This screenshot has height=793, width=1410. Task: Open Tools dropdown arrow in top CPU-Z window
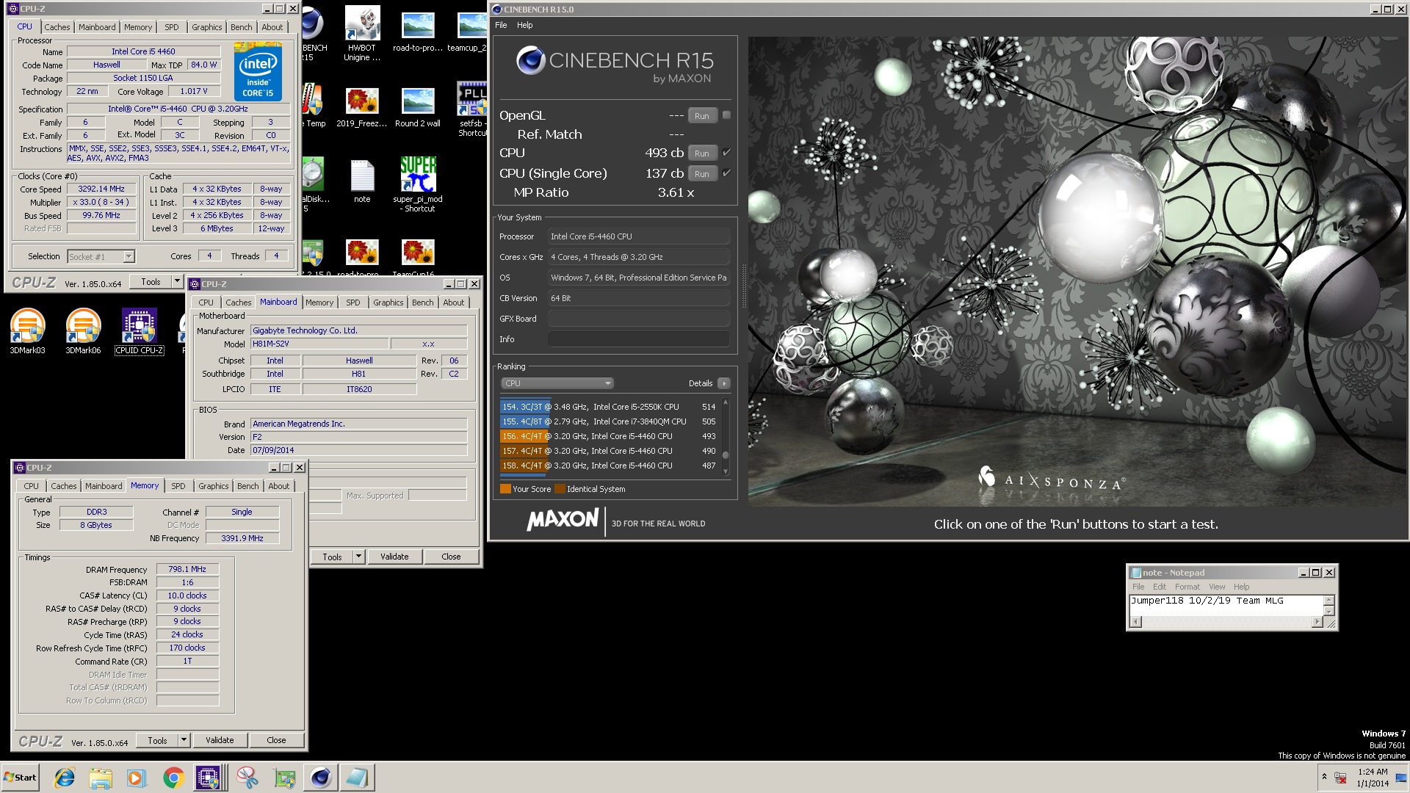(177, 282)
